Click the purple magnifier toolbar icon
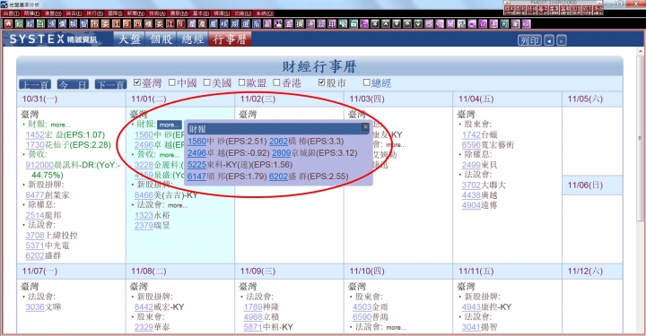This screenshot has height=336, width=646. point(439,24)
